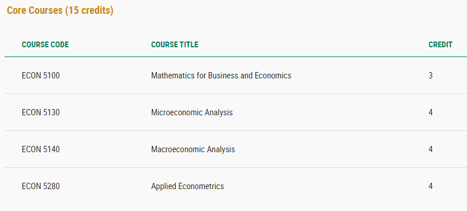This screenshot has height=211, width=467.
Task: Select Macroeconomic Analysis course title
Action: tap(193, 149)
